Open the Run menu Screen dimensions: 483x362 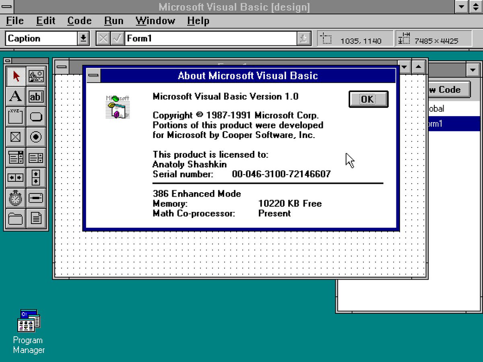click(114, 21)
